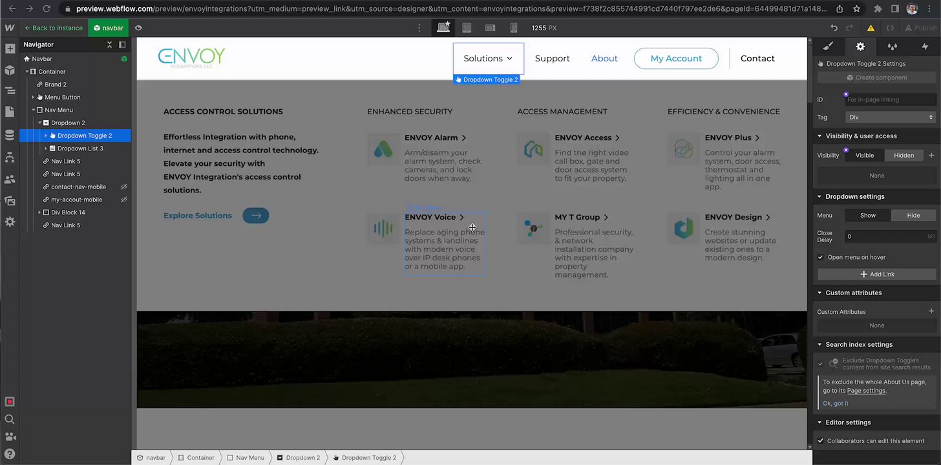Switch to mobile landscape breakpoint

pyautogui.click(x=491, y=28)
